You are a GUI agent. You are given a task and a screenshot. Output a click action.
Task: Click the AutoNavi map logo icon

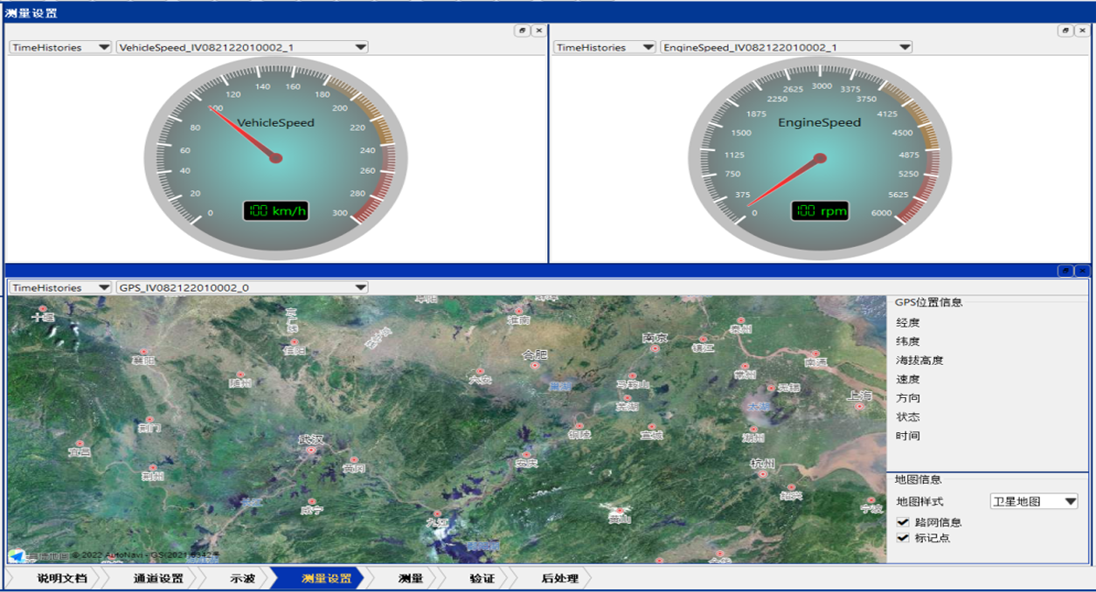click(17, 555)
